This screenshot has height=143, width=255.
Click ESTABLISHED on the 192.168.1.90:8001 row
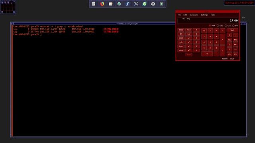[111, 32]
